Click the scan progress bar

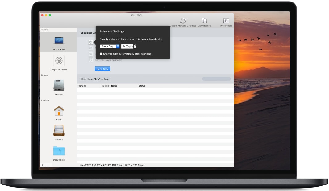coord(216,79)
